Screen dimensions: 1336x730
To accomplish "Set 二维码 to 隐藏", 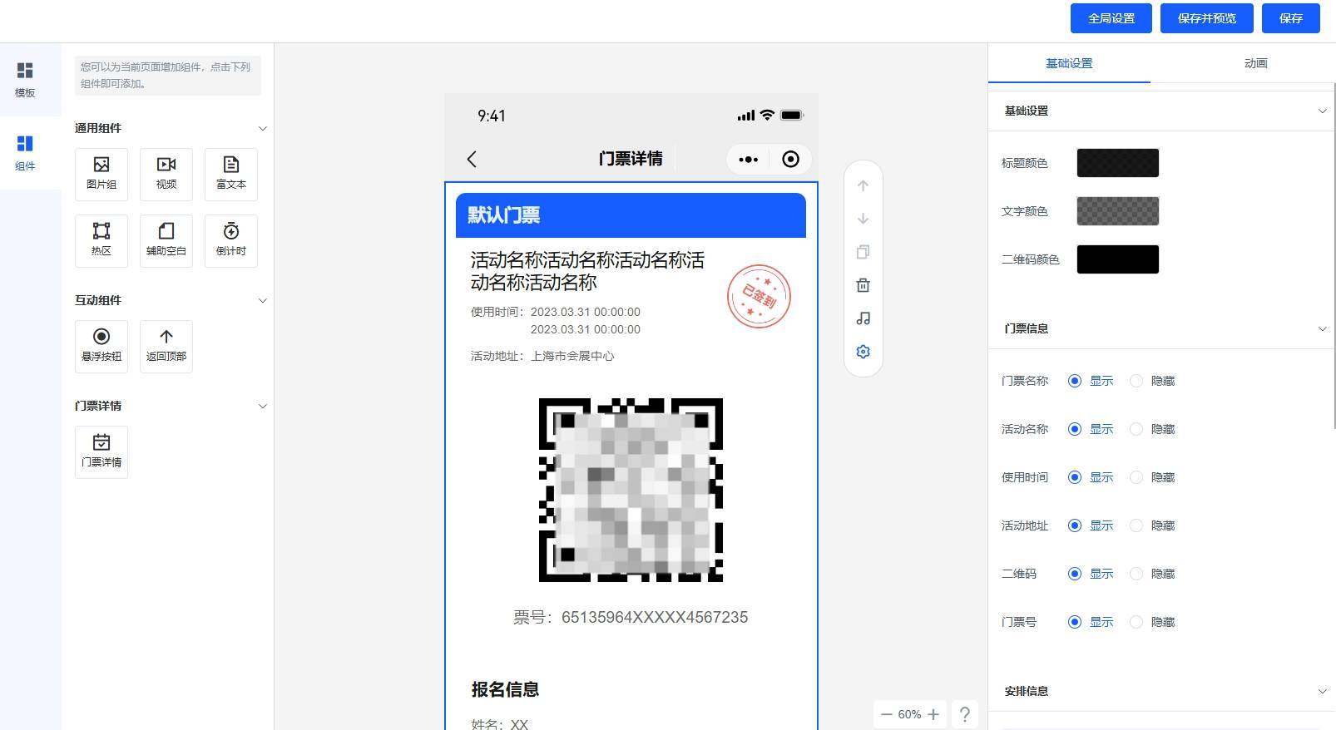I will pos(1152,574).
